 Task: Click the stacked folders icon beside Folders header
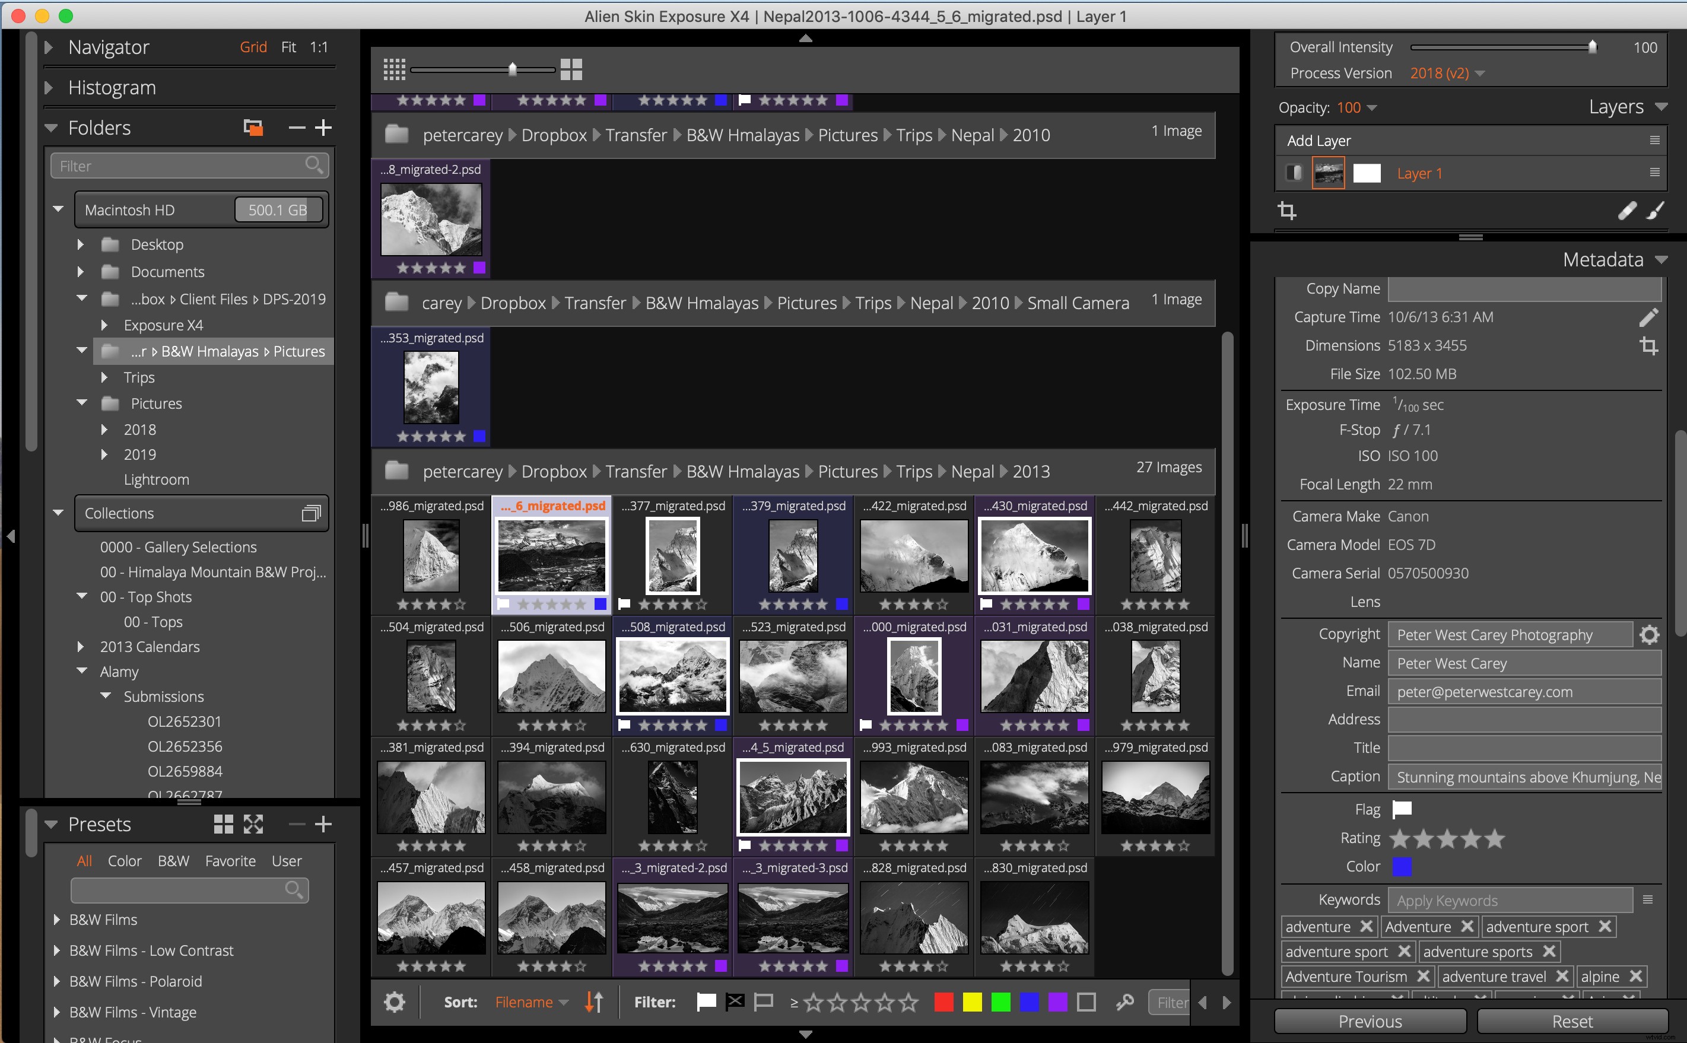(x=253, y=128)
